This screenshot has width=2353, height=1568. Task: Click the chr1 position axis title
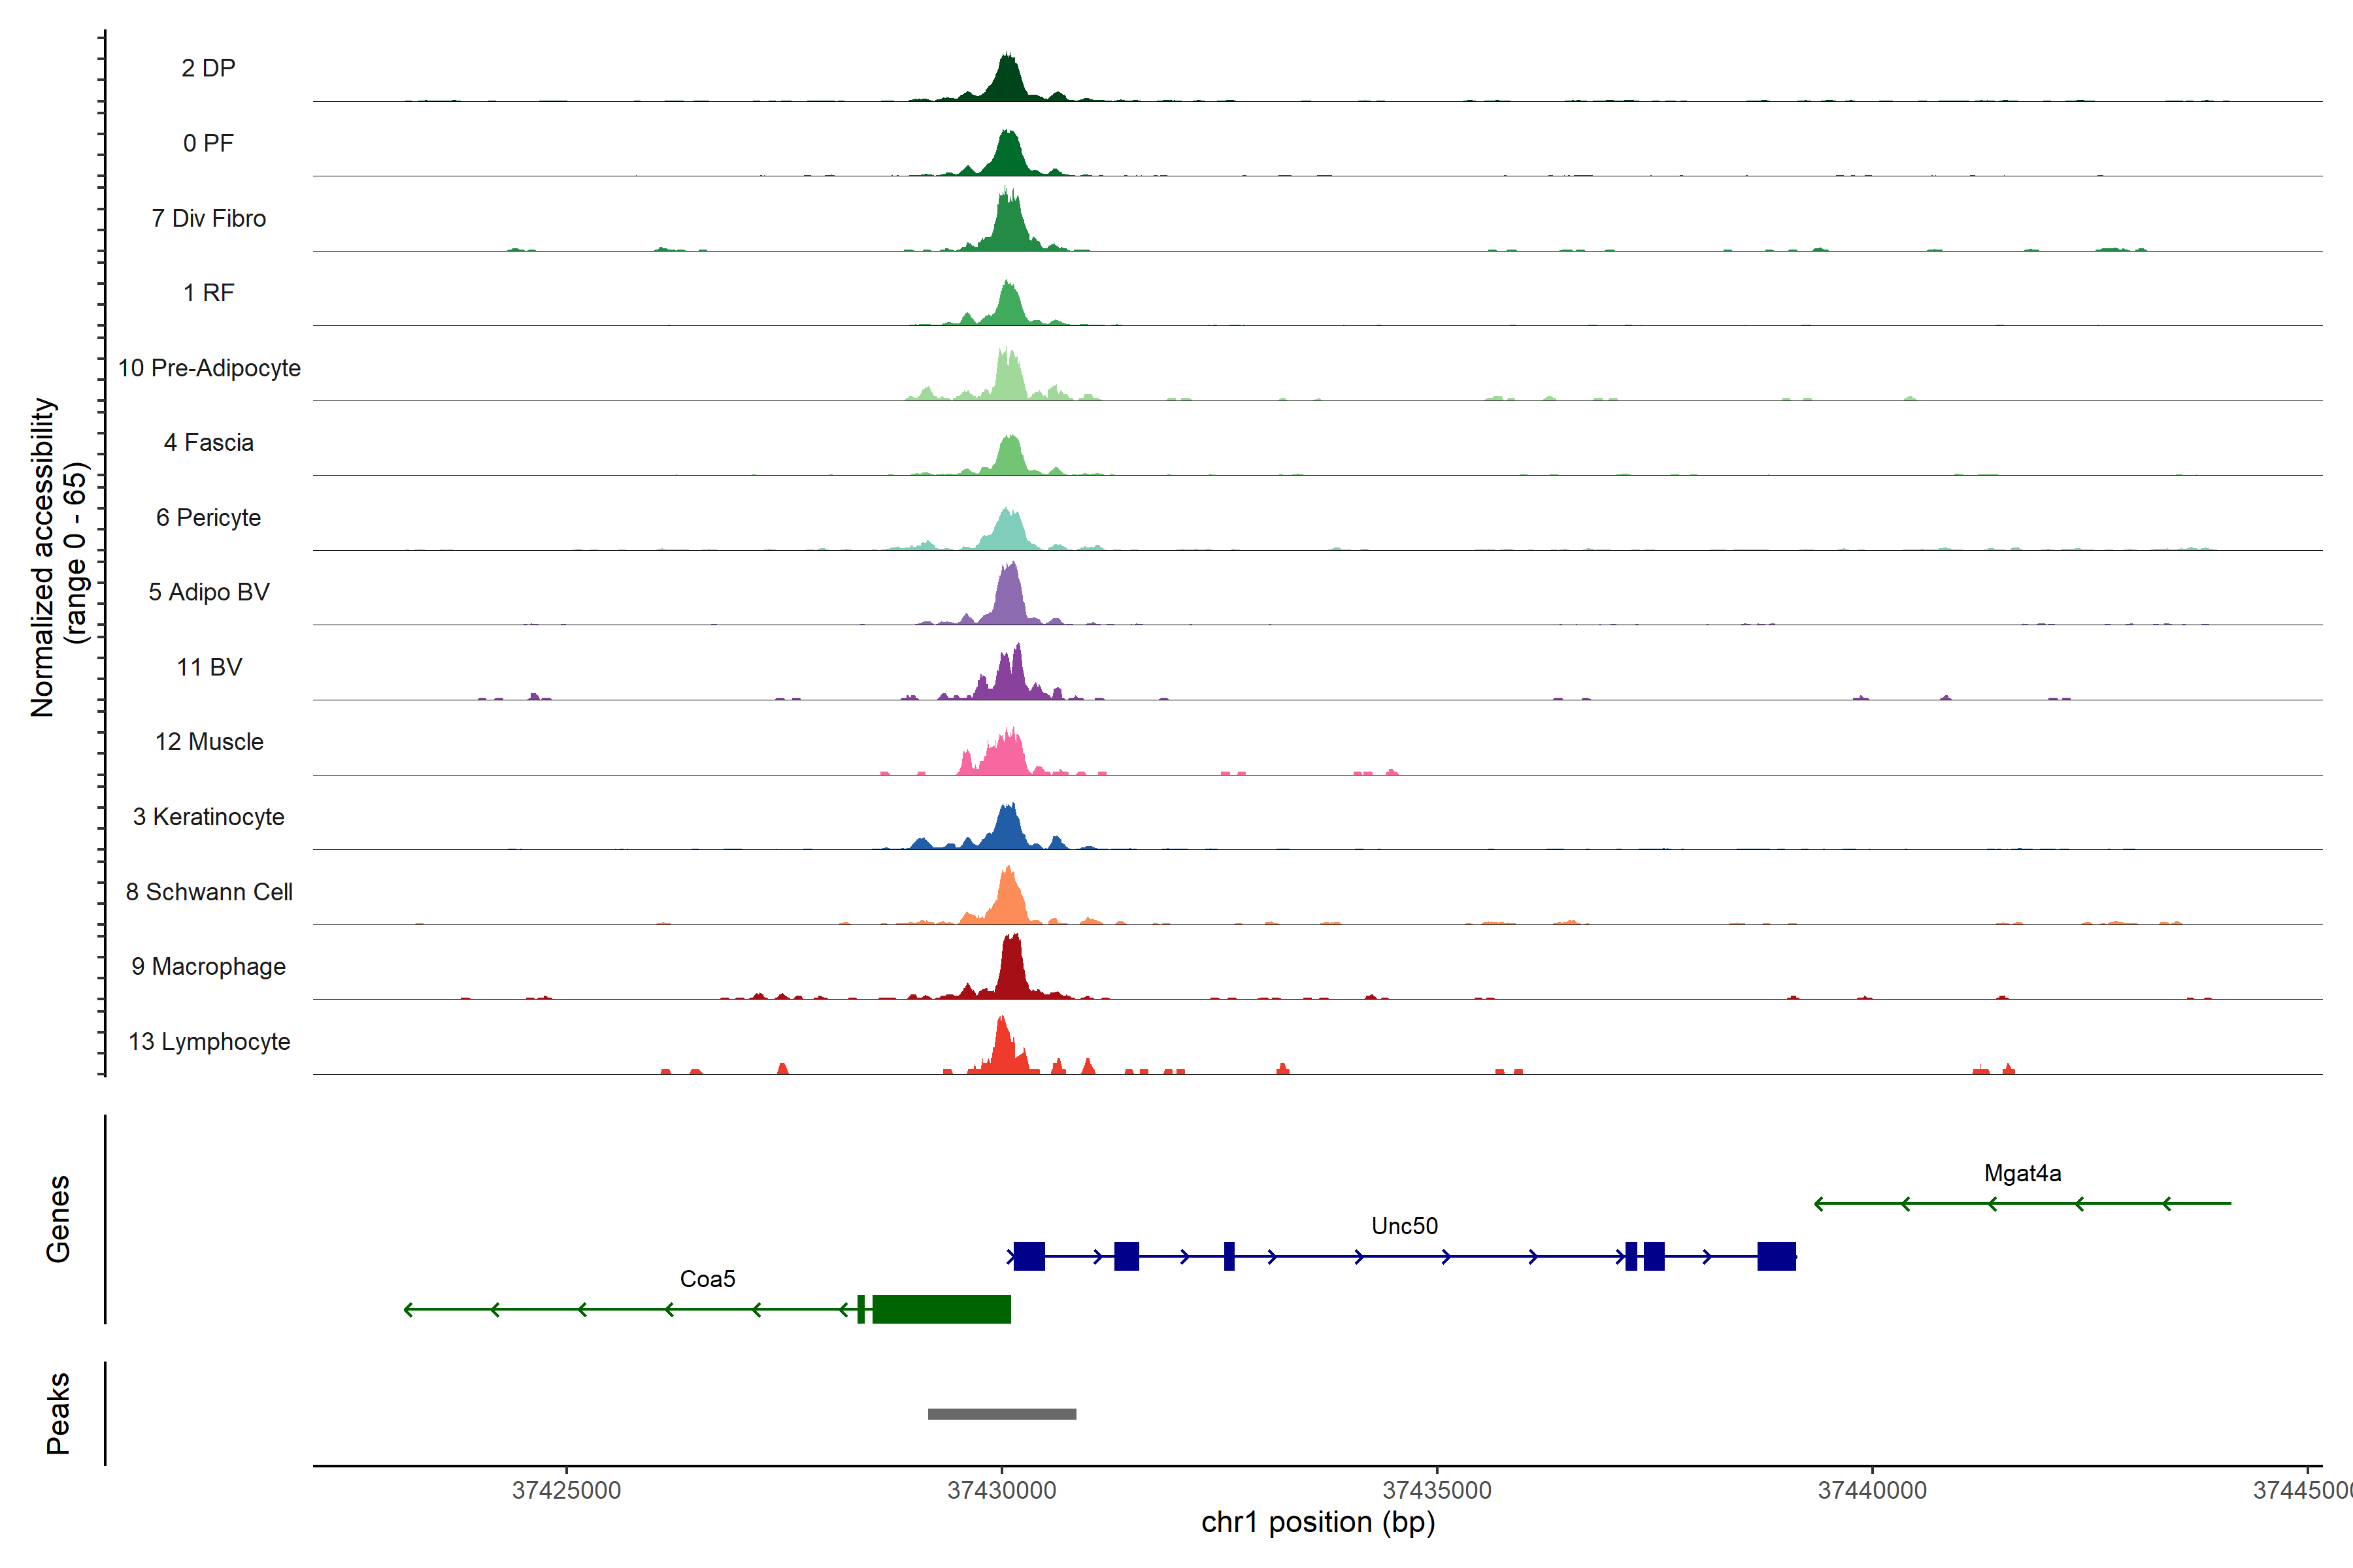[1318, 1522]
